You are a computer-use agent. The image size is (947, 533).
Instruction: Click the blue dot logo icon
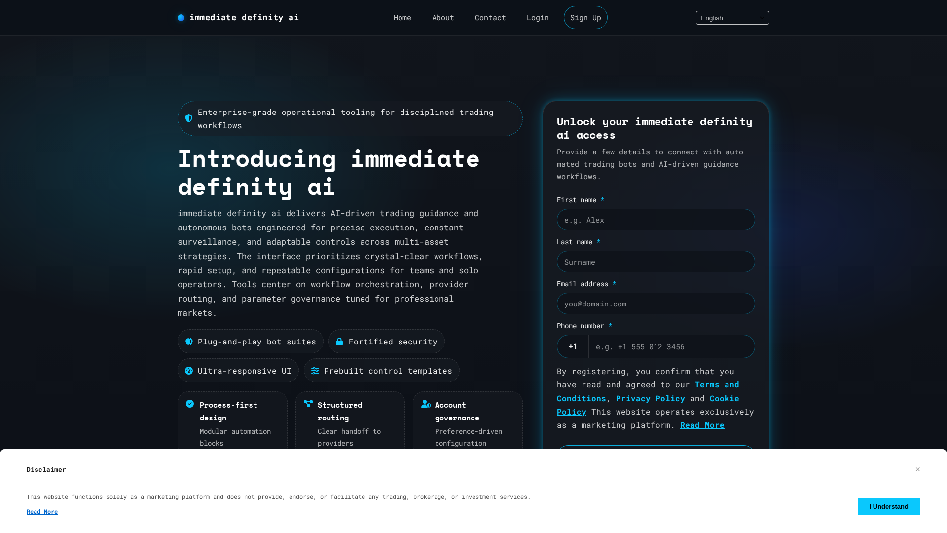tap(181, 18)
